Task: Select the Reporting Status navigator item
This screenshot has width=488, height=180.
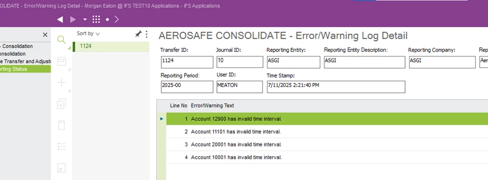Action: (x=25, y=69)
